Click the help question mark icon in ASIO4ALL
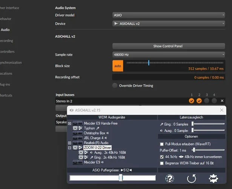 (170, 178)
